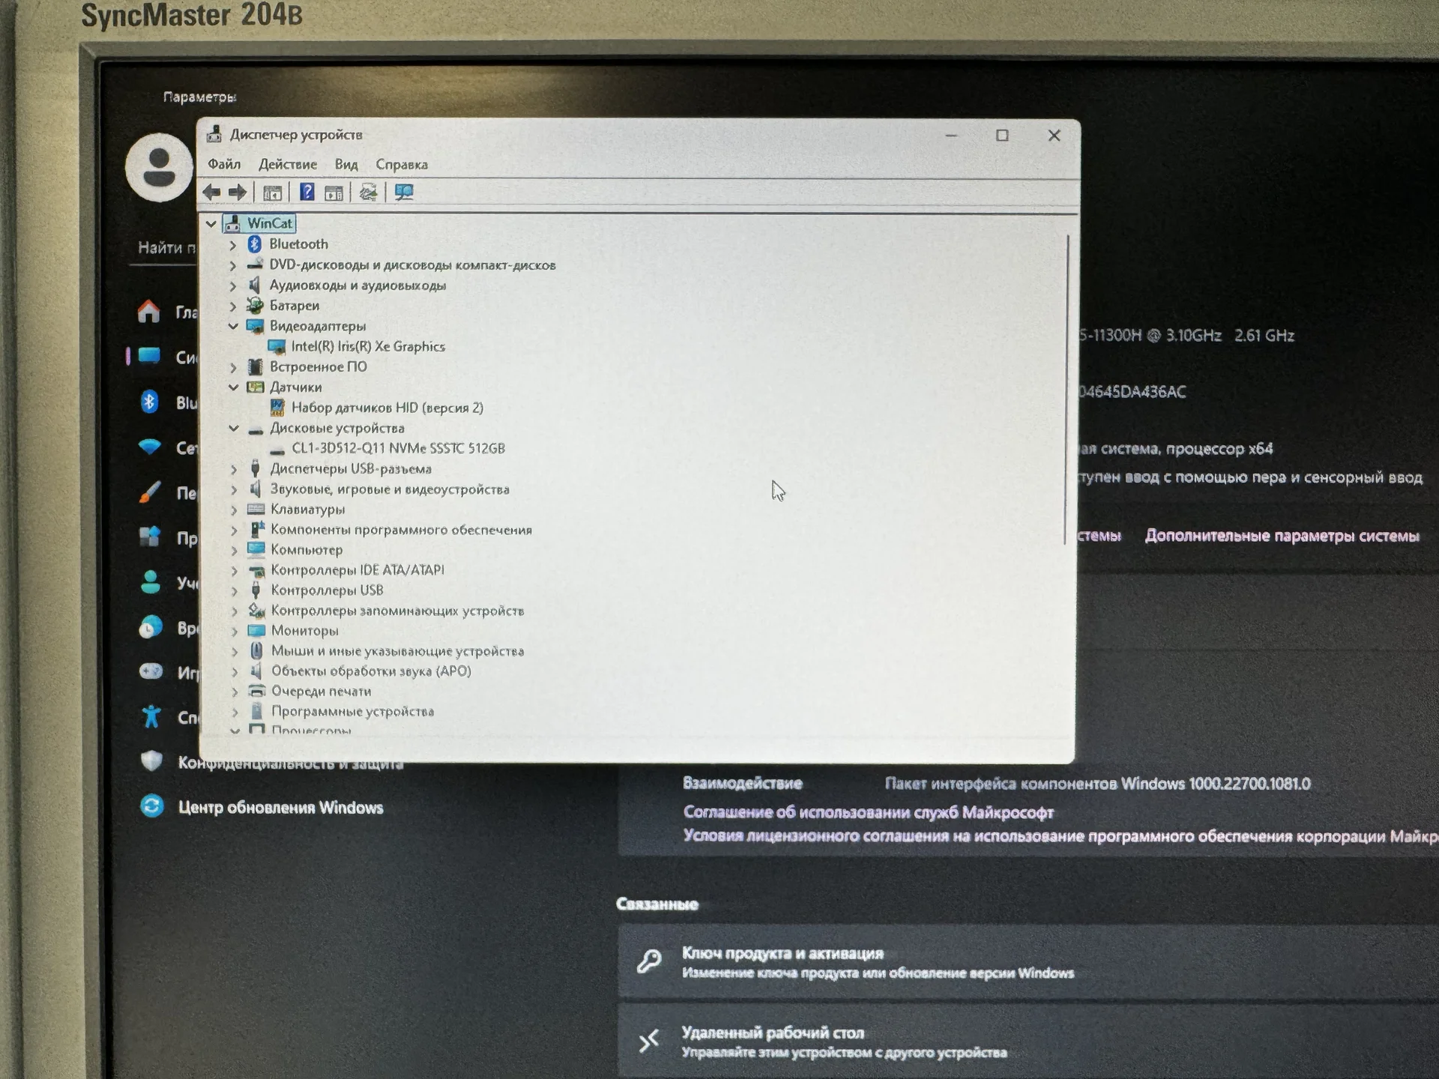
Task: Expand Мыши и иные указывающие устройства
Action: [235, 651]
